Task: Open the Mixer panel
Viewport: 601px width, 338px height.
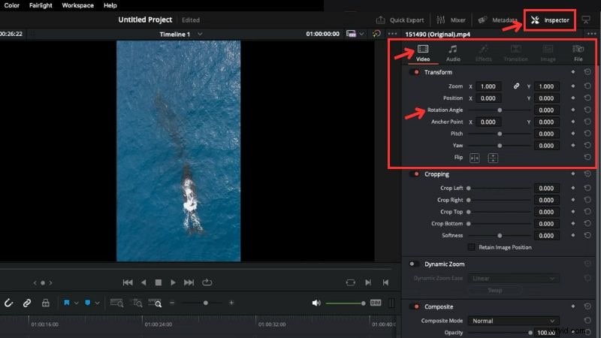Action: coord(452,20)
